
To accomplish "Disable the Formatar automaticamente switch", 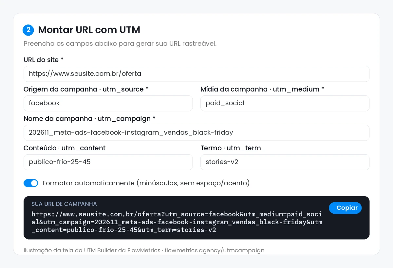I will click(x=31, y=183).
